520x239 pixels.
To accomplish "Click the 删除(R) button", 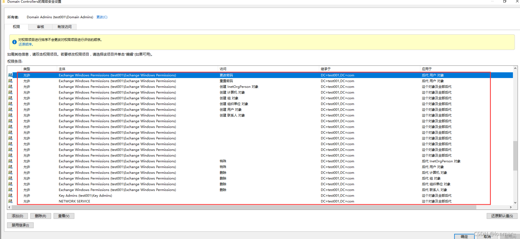I will (x=40, y=216).
